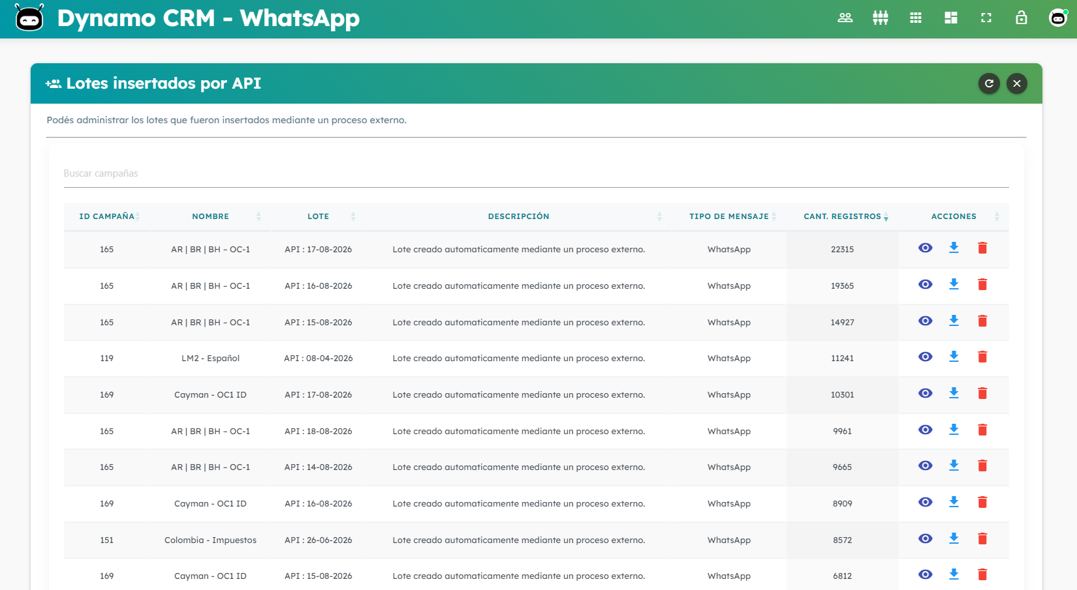Select the 'Colombia - Impuestos' name cell

pyautogui.click(x=210, y=540)
